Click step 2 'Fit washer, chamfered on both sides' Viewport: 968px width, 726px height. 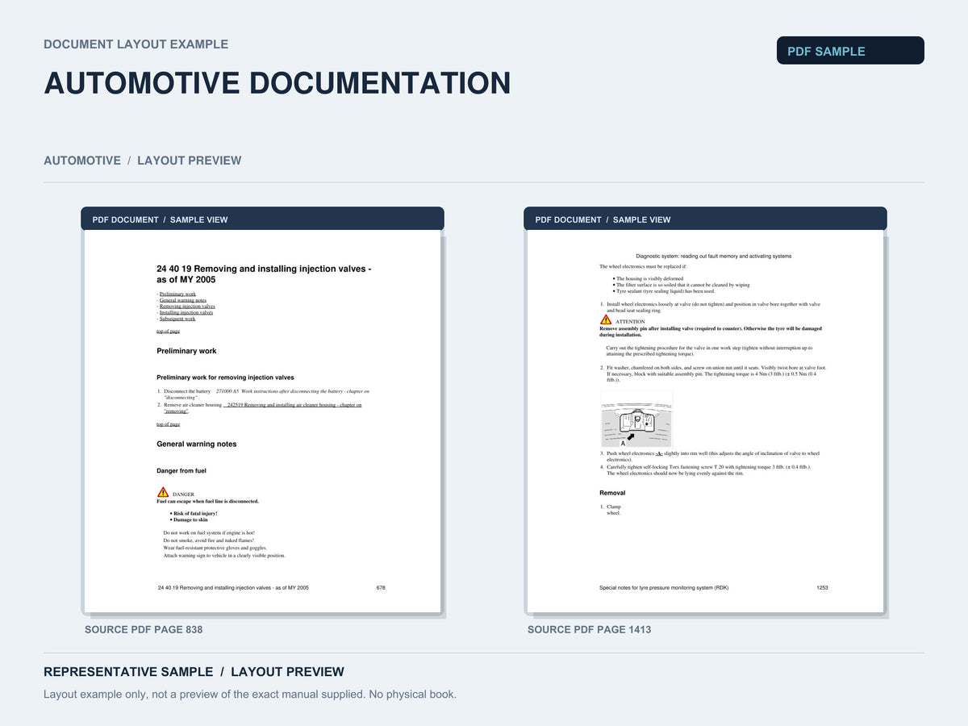713,374
